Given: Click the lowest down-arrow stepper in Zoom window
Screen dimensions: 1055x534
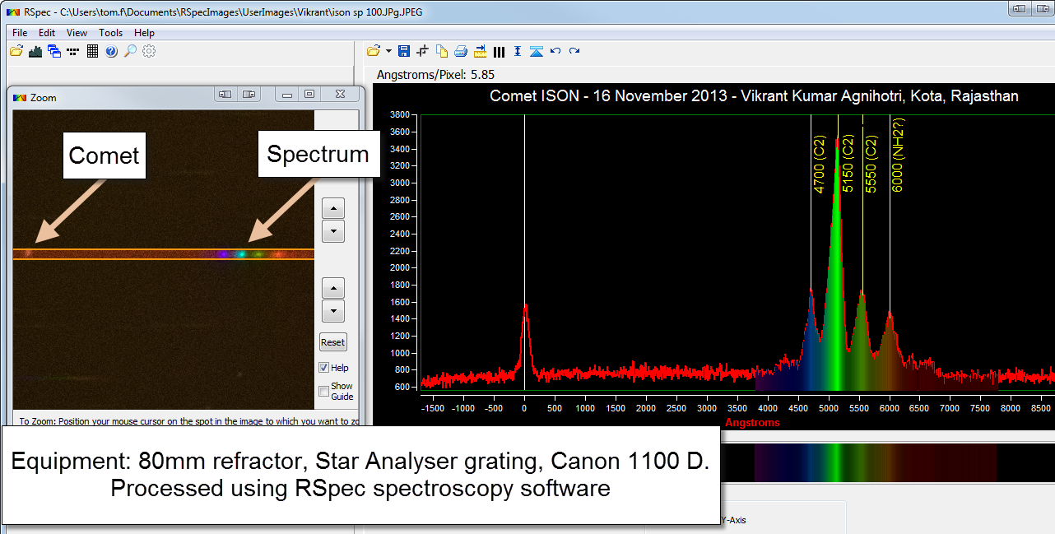Looking at the screenshot, I should pyautogui.click(x=332, y=311).
